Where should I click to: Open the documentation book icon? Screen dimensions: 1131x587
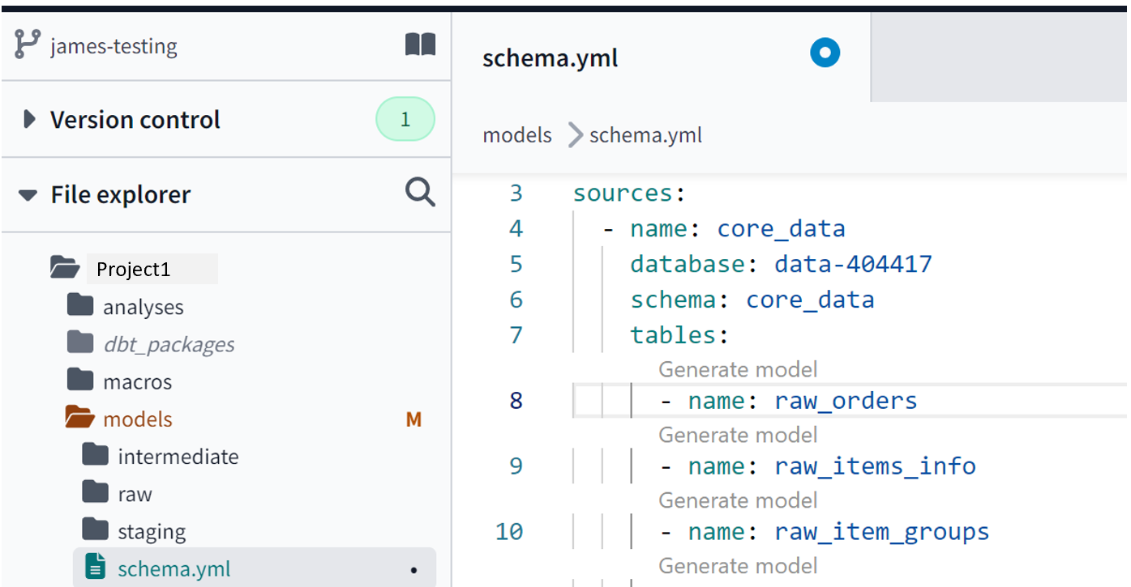(x=420, y=45)
